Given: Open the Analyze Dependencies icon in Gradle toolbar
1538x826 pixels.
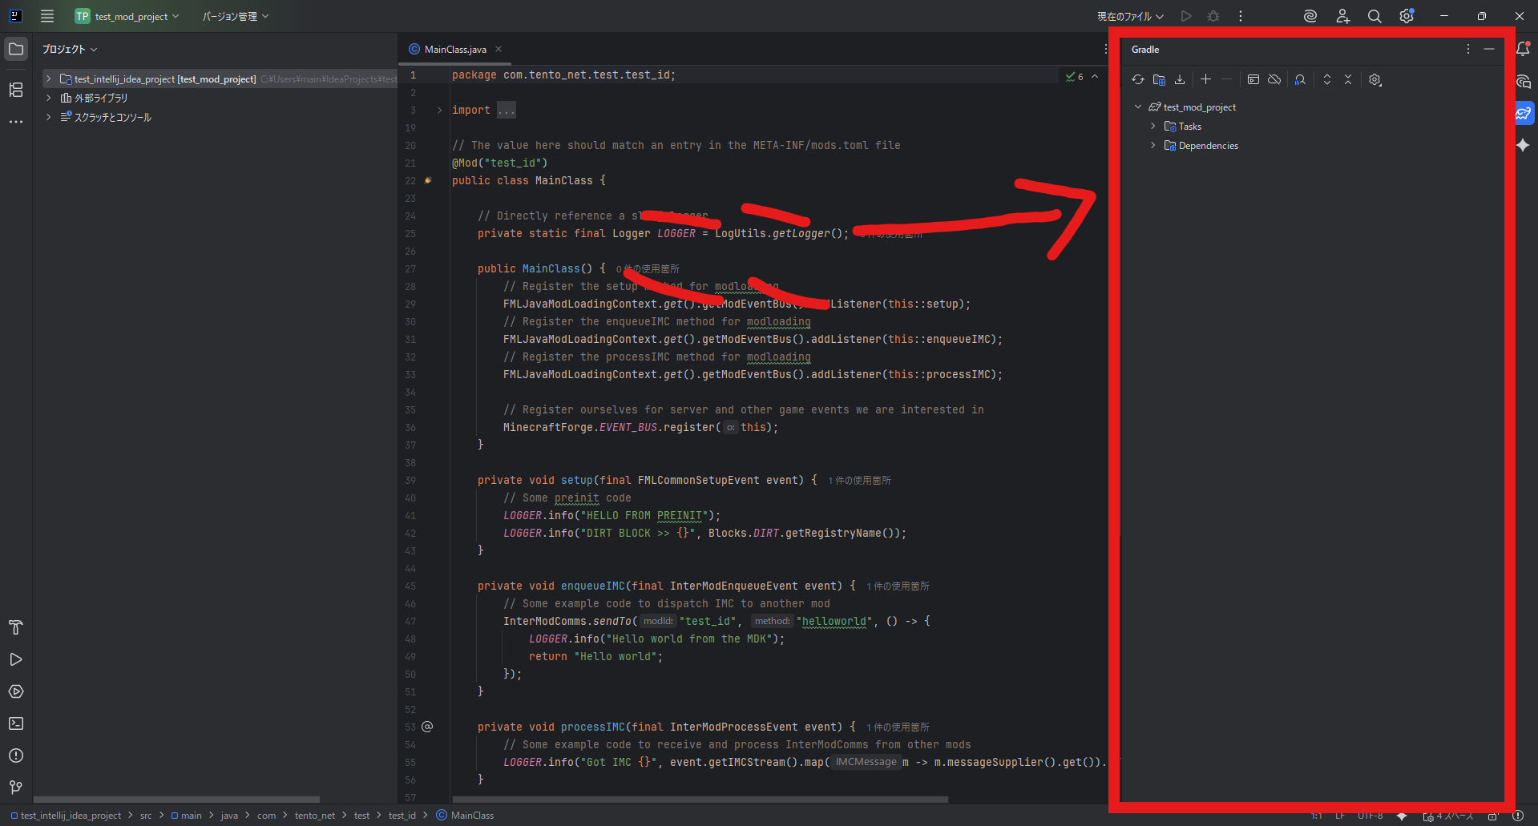Looking at the screenshot, I should click(1300, 79).
